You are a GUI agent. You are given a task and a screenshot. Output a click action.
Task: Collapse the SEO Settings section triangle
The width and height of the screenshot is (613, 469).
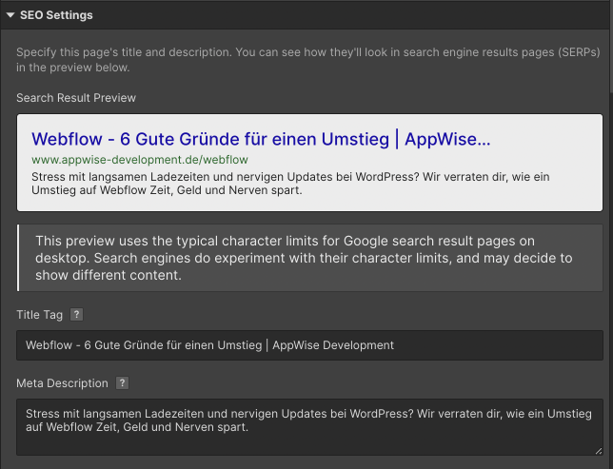click(10, 15)
